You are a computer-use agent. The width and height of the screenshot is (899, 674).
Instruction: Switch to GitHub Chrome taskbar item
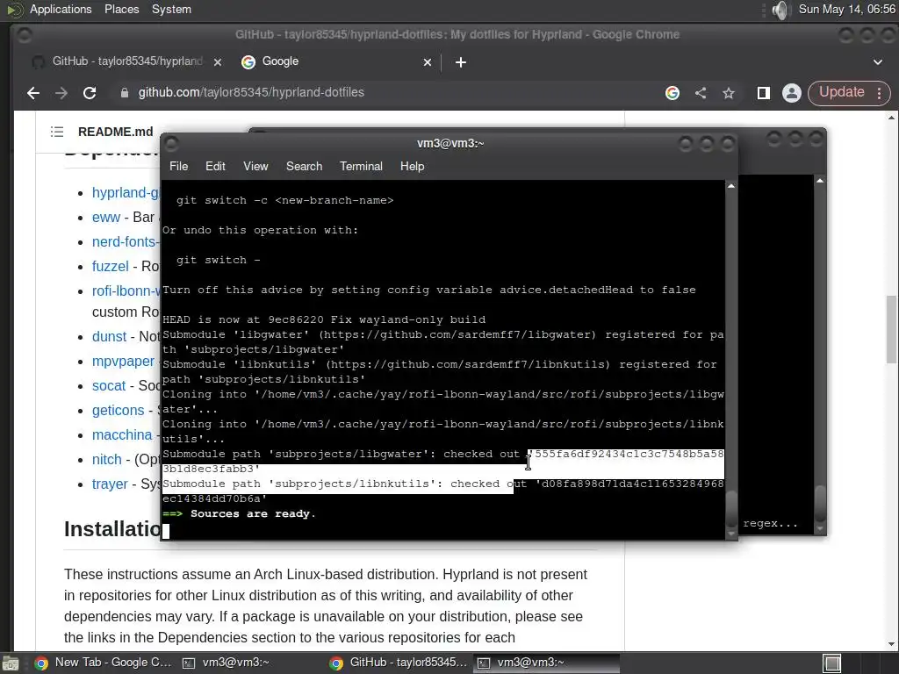pos(399,663)
